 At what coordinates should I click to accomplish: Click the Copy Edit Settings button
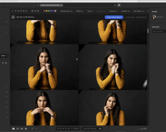click(90, 129)
